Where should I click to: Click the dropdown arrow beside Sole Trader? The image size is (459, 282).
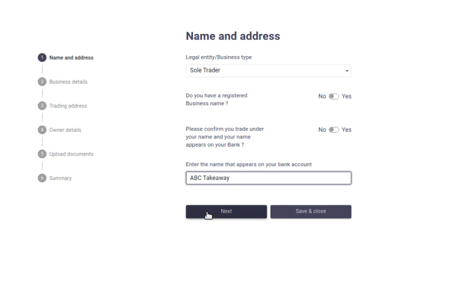(347, 71)
